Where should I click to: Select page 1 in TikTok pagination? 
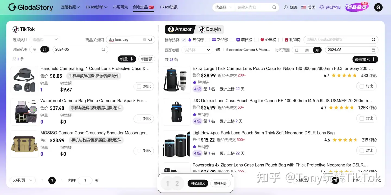(52, 180)
